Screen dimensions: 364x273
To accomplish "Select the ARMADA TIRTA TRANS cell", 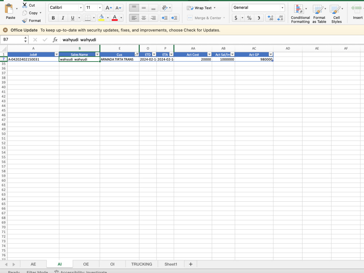I will [119, 59].
